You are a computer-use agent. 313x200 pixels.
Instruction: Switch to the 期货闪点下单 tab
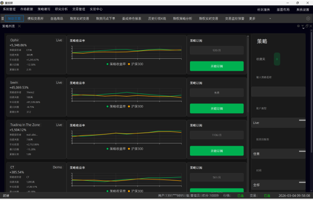click(x=106, y=19)
